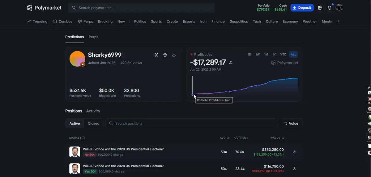Click the Polymarket logo icon
The height and width of the screenshot is (177, 371).
click(29, 8)
